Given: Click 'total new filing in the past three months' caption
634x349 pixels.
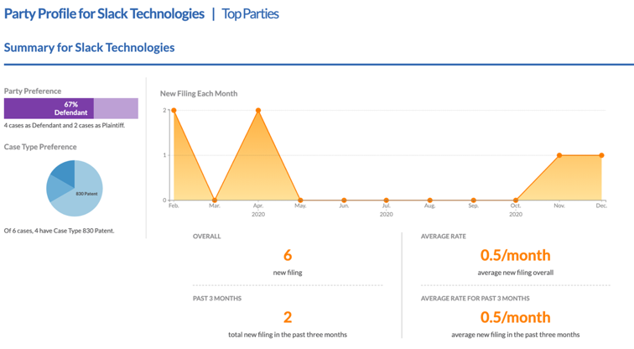Looking at the screenshot, I should (x=288, y=335).
